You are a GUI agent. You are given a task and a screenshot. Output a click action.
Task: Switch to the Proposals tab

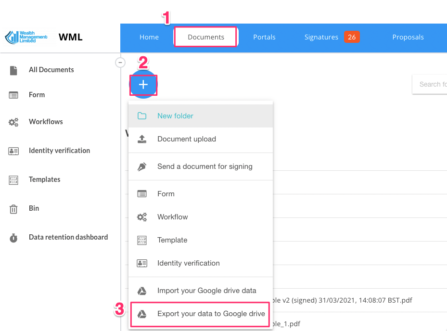(x=408, y=37)
